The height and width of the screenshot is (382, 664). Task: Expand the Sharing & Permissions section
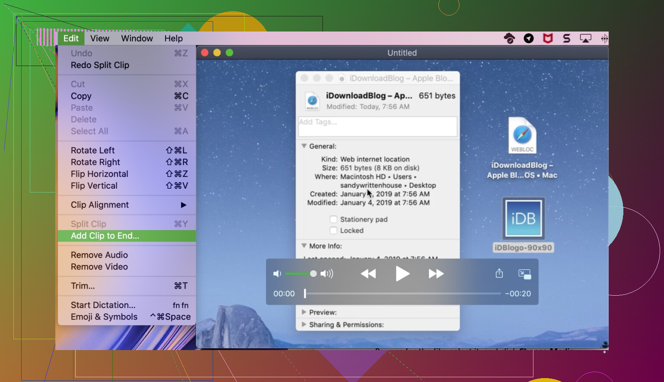click(x=304, y=325)
